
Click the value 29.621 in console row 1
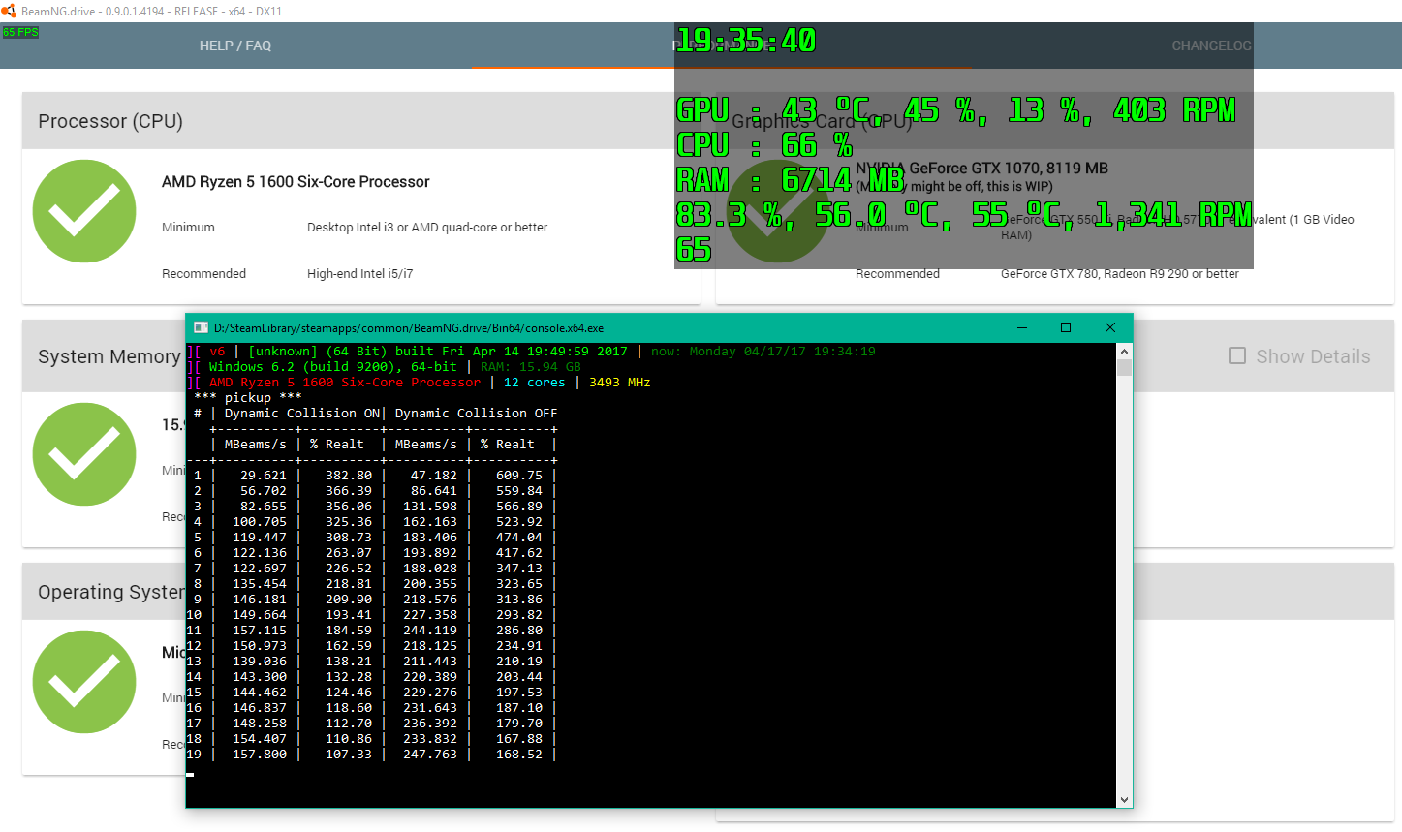[264, 476]
